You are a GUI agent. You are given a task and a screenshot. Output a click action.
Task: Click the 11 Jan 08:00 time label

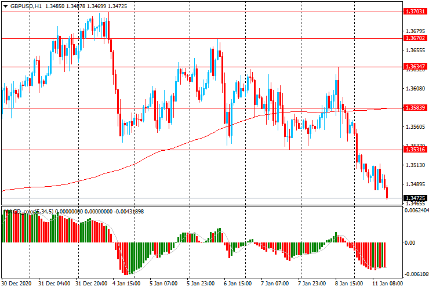386,284
